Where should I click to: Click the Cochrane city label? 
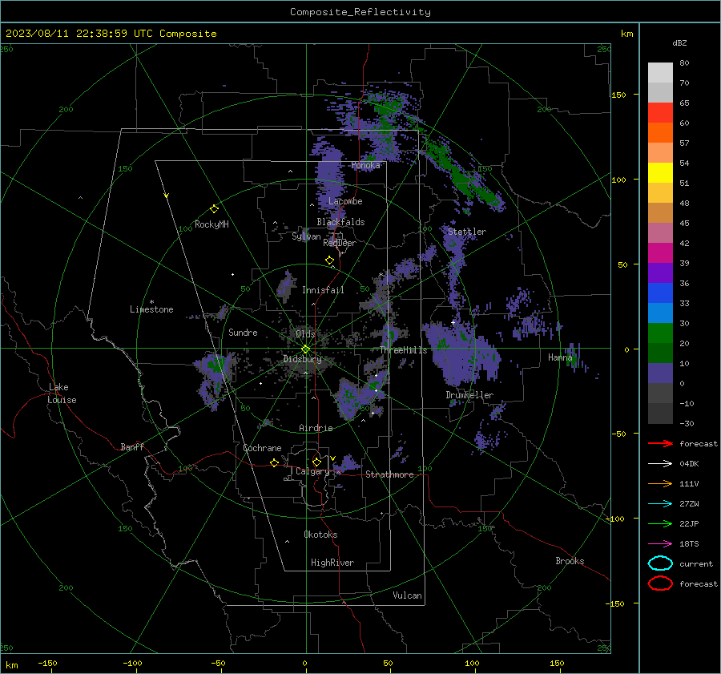tap(262, 448)
